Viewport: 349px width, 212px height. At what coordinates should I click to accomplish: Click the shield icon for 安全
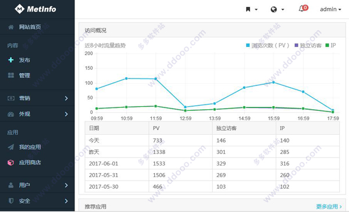point(10,201)
